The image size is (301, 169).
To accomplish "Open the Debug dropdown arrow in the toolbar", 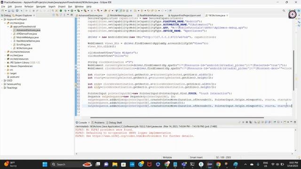I will pyautogui.click(x=68, y=11).
